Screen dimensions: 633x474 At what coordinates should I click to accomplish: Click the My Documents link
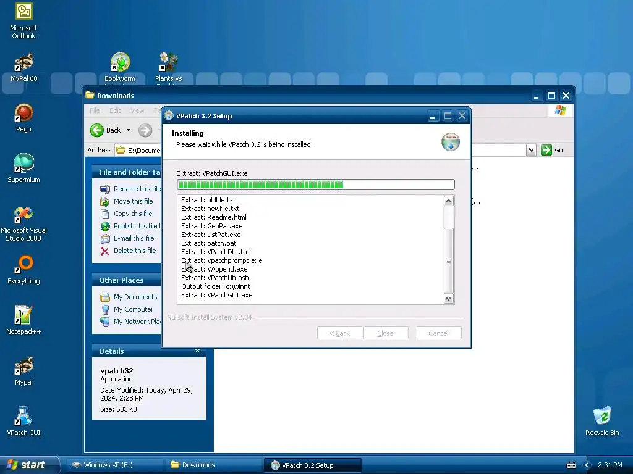tap(135, 297)
